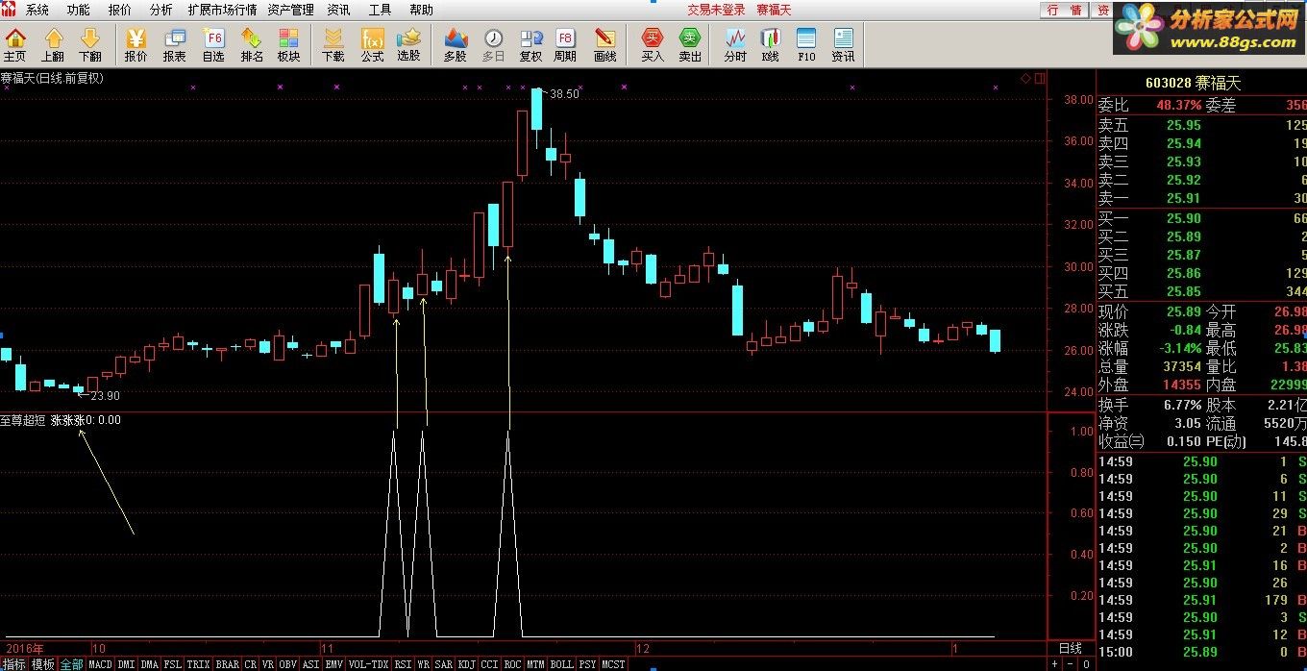Switch indicator to CCI
The image size is (1307, 671).
[489, 664]
